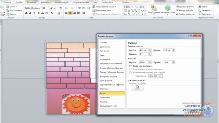219x123 pixels.
Task: Tick Оптимизировать размер для слайдов checkbox
Action: [130, 72]
